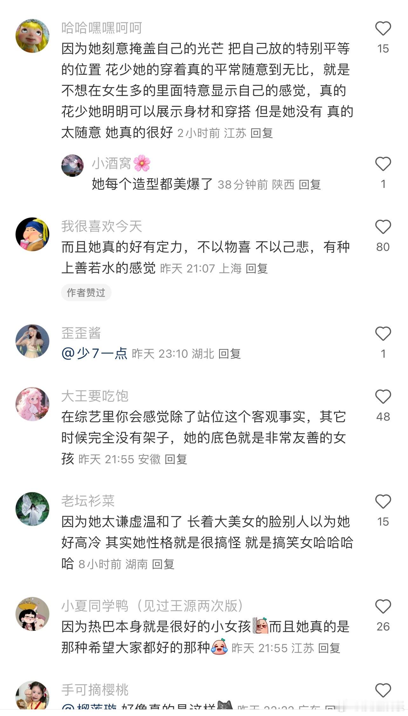
Task: Like 小夏同学鸭's comment about 热巴
Action: (x=383, y=607)
